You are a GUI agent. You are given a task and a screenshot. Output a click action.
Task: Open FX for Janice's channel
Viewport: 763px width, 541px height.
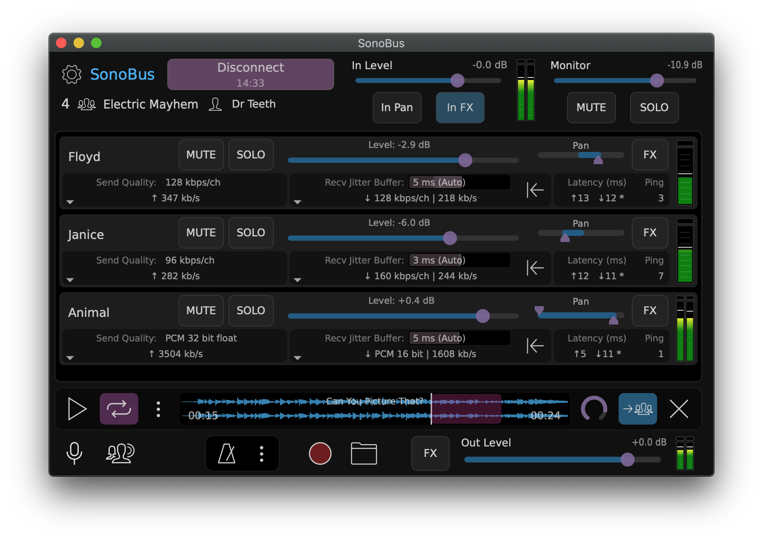tap(650, 233)
